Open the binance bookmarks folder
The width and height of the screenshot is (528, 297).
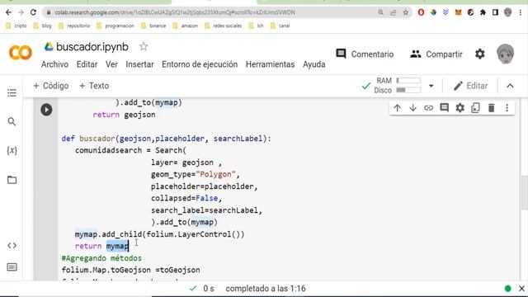[x=153, y=26]
